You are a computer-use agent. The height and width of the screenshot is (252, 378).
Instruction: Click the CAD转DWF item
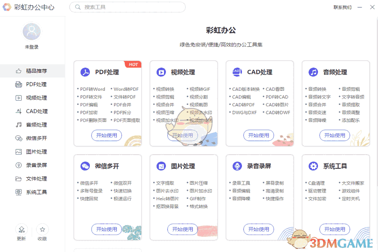tap(278, 113)
